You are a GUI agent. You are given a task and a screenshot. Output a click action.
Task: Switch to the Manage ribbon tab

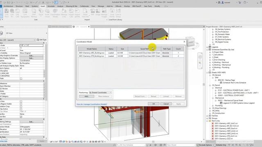[x=101, y=6]
